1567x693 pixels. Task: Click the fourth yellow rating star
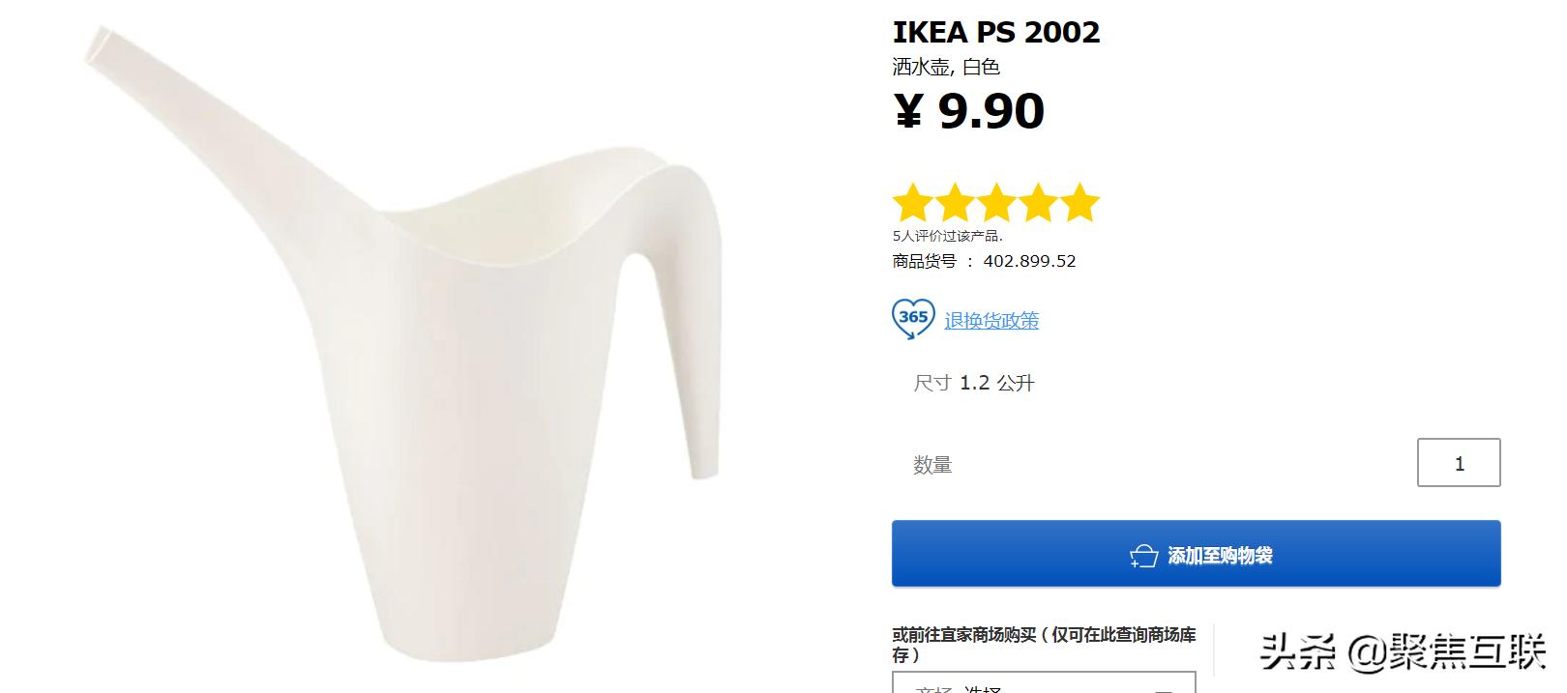pyautogui.click(x=1039, y=204)
